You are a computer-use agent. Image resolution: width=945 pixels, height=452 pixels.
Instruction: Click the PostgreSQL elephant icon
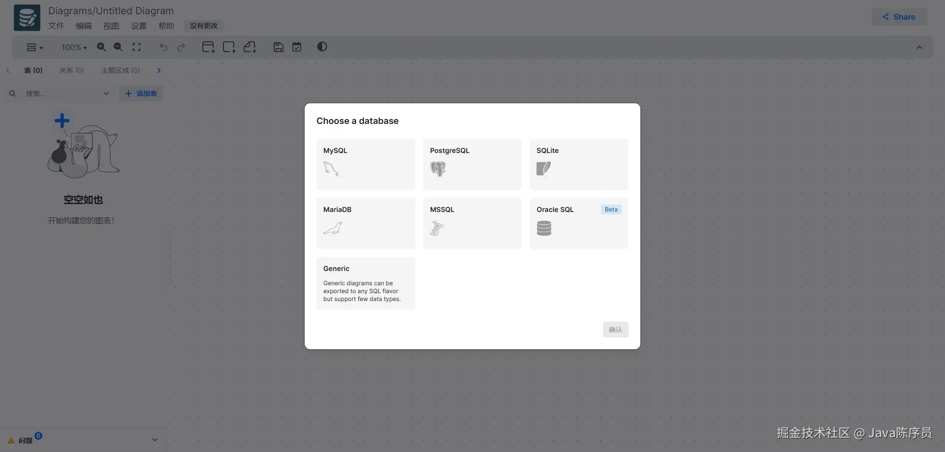438,169
